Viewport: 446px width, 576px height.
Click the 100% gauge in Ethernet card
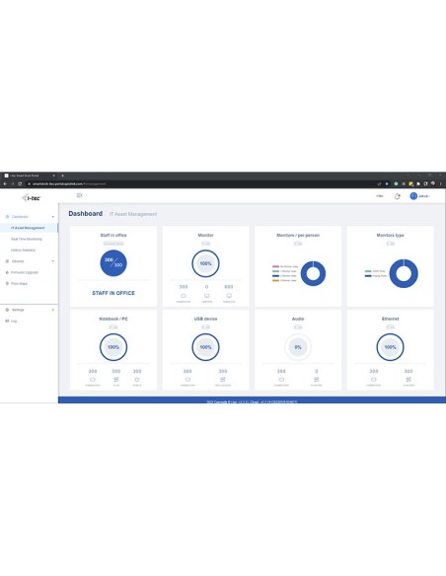390,347
